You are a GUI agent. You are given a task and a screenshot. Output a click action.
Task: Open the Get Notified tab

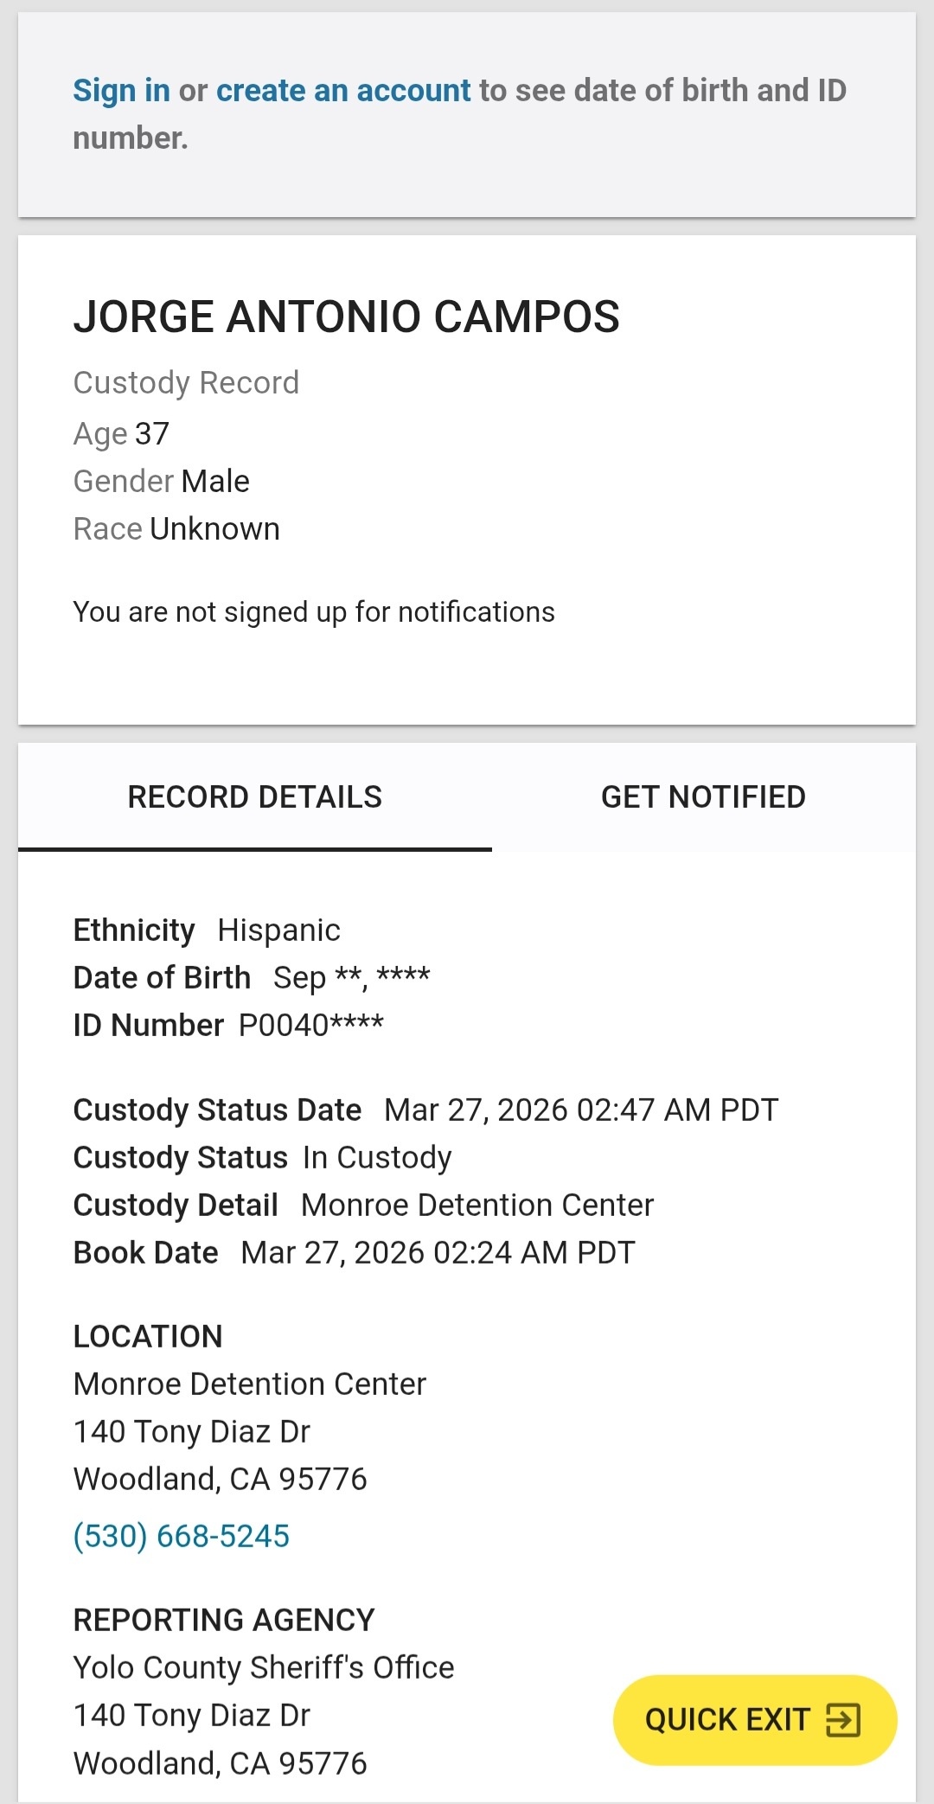point(703,797)
